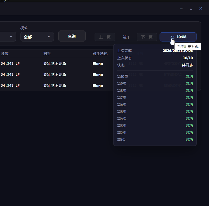
Task: Select second row's 34,348 LP score
Action: (x=10, y=74)
